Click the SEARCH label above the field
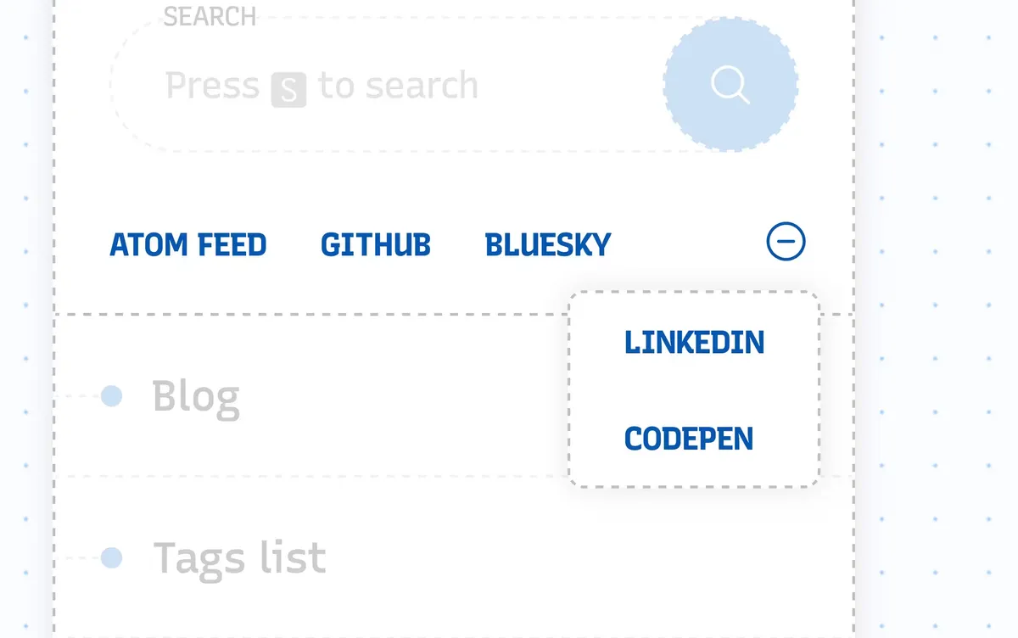The height and width of the screenshot is (638, 1018). coord(210,16)
